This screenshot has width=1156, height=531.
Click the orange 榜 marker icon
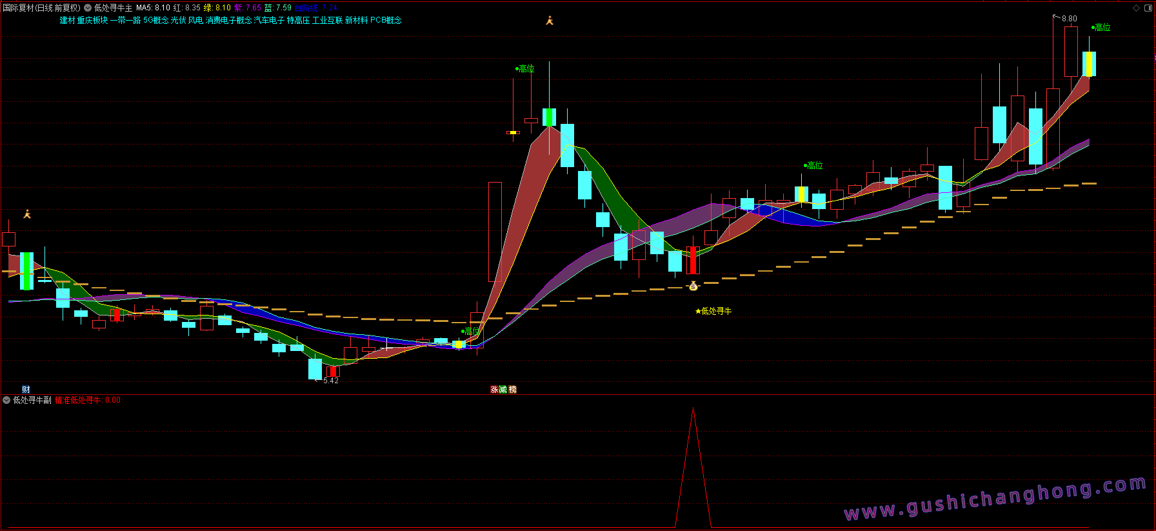[x=513, y=390]
